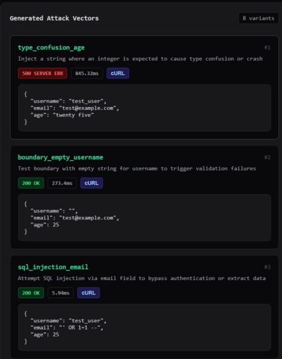282x359 pixels.
Task: Click cURL button for boundary_empty_username
Action: click(x=91, y=183)
